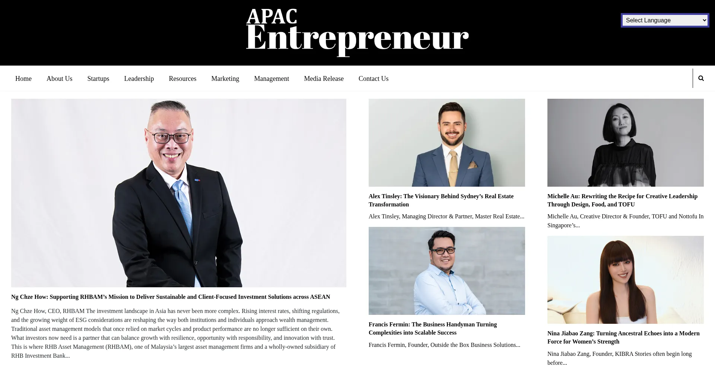Click the APAC Entrepreneur logo
Viewport: 715px width, 370px height.
point(357,33)
